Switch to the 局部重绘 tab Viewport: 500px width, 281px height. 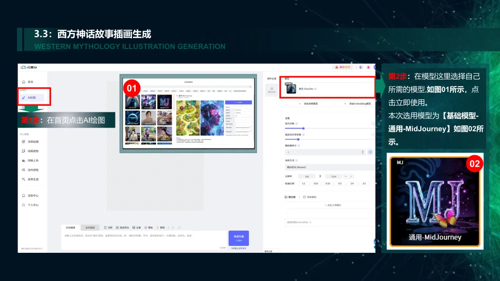310,197
